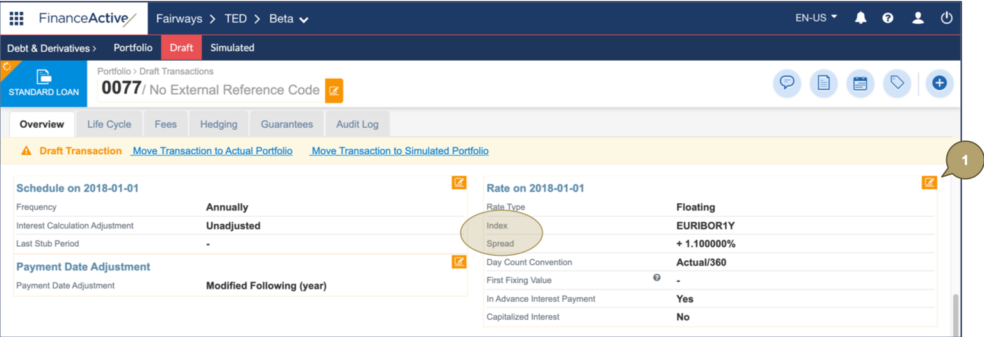Expand the EN-US language dropdown
The image size is (984, 337).
(x=816, y=18)
